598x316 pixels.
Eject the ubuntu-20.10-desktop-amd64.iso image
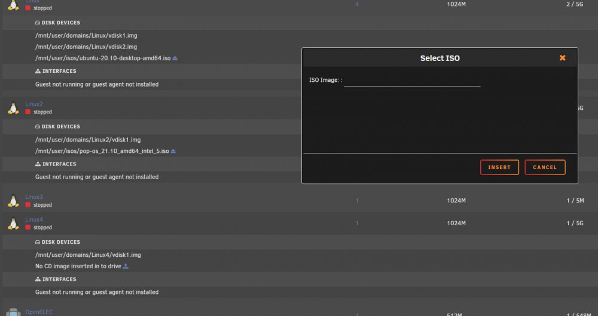(175, 59)
